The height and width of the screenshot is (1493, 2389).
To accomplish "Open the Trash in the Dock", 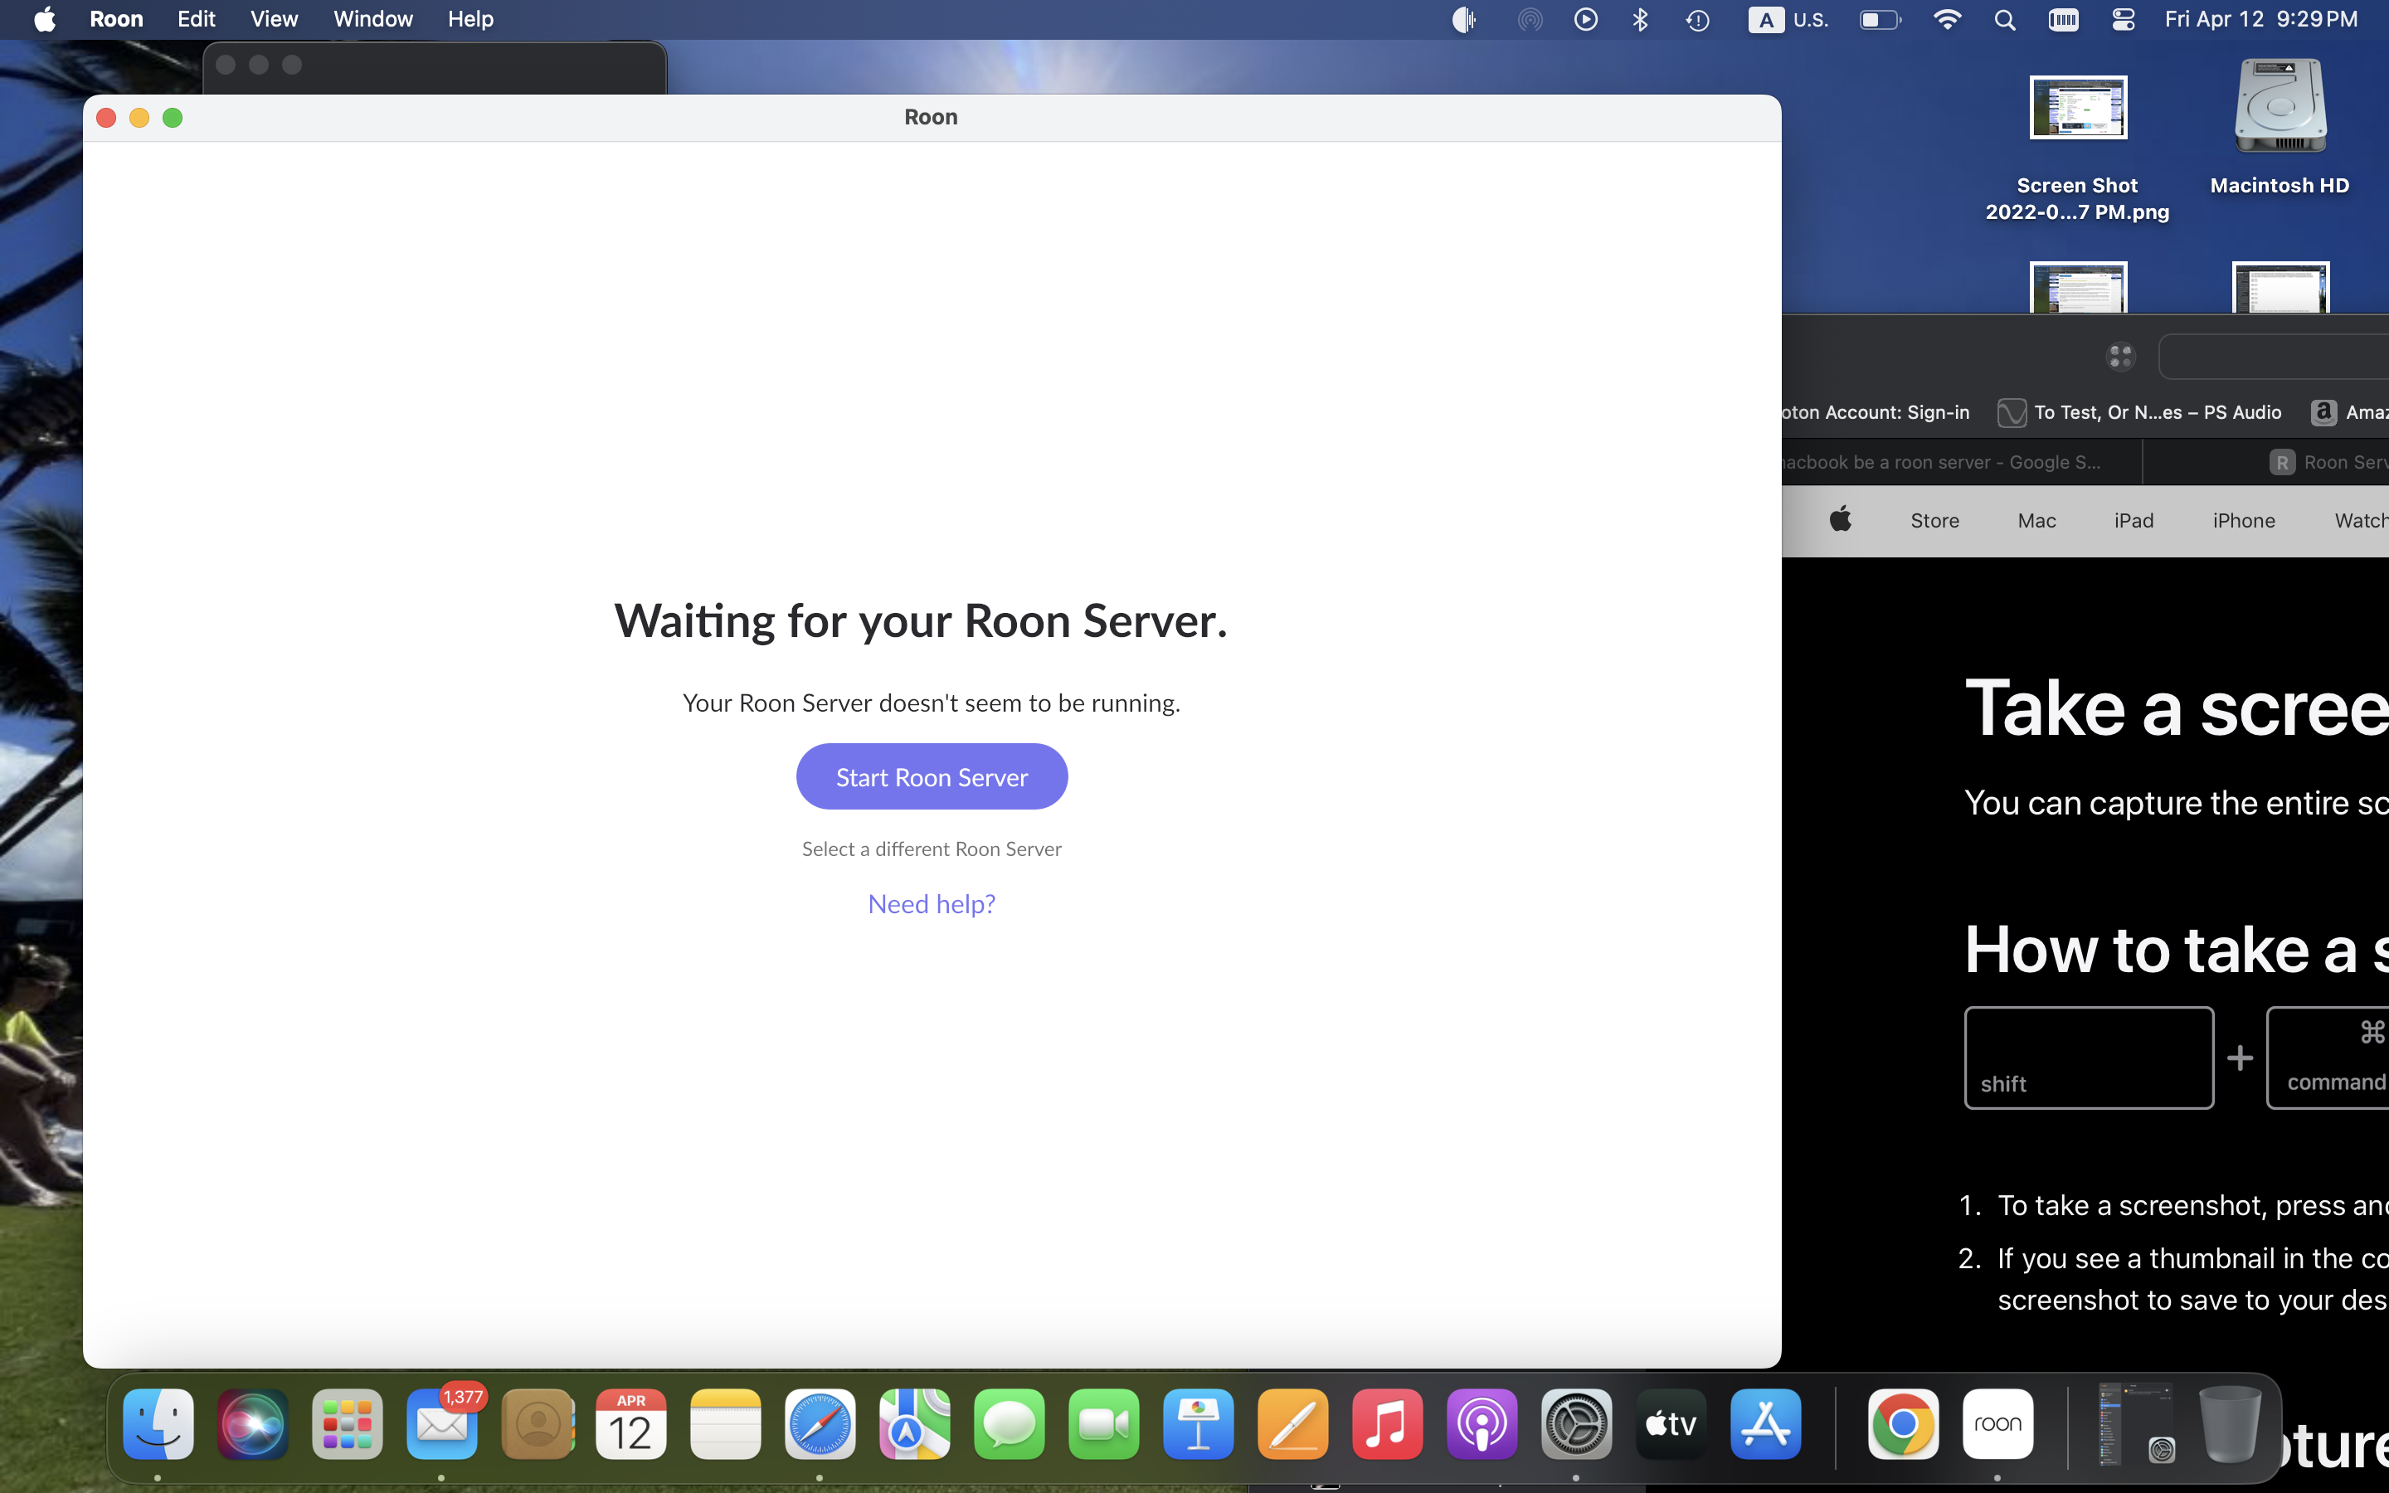I will click(x=2230, y=1424).
